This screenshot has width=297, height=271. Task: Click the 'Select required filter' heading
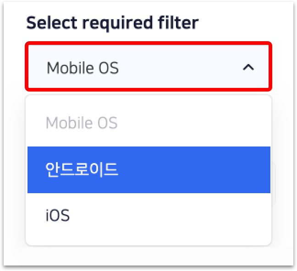click(112, 22)
